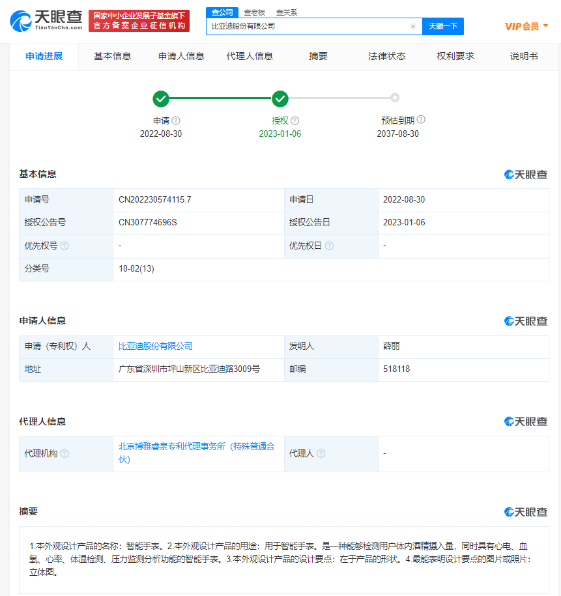Click the 申请（专利权）人 label cell
The image size is (561, 596).
click(x=66, y=347)
